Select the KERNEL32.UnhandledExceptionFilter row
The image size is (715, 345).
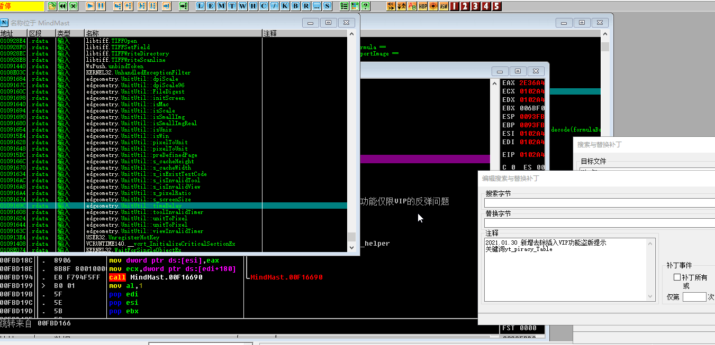pos(174,72)
